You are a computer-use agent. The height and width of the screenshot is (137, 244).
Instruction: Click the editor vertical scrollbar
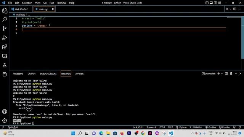[242, 38]
